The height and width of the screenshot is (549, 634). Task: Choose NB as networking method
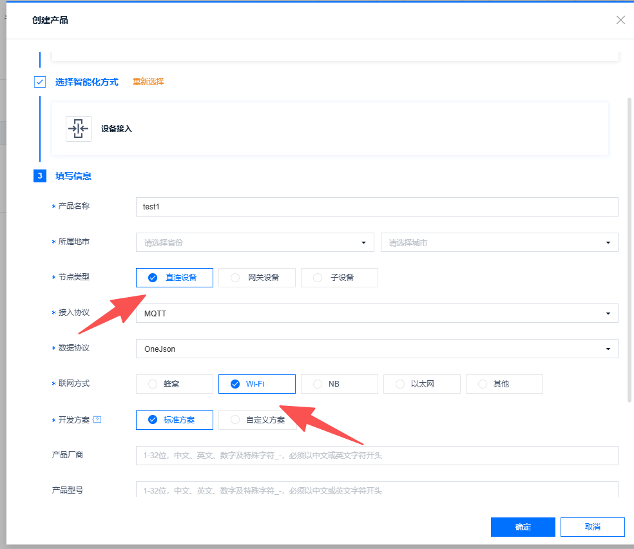coord(340,384)
